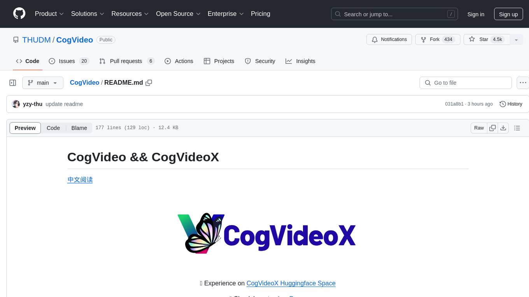Switch to the Issues tab
The image size is (529, 297).
(69, 61)
